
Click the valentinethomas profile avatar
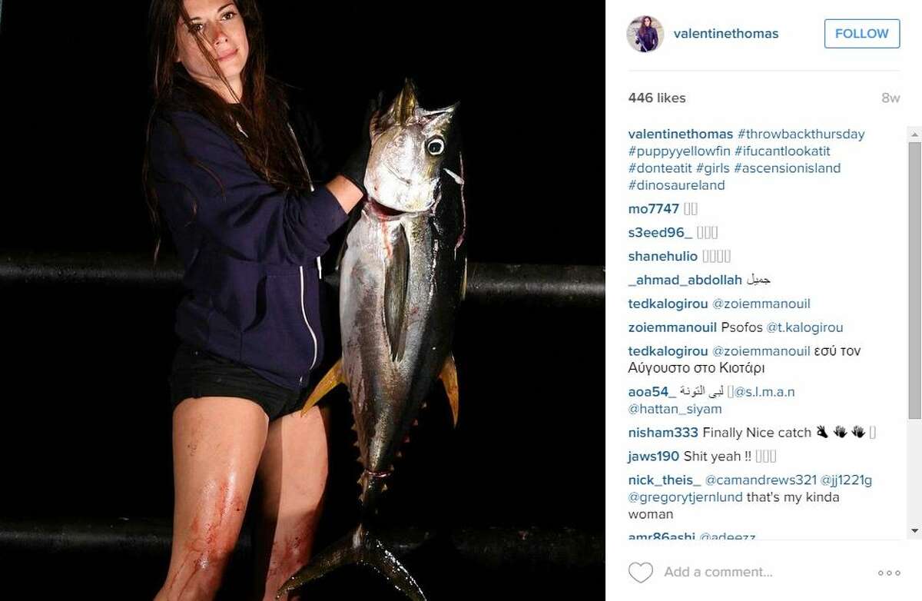pyautogui.click(x=645, y=34)
